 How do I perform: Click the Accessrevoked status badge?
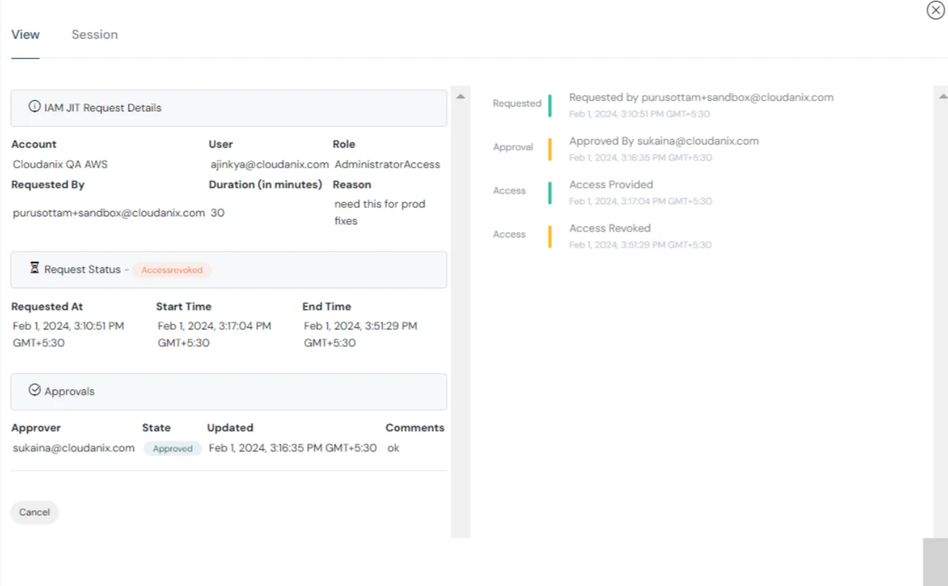pyautogui.click(x=173, y=269)
